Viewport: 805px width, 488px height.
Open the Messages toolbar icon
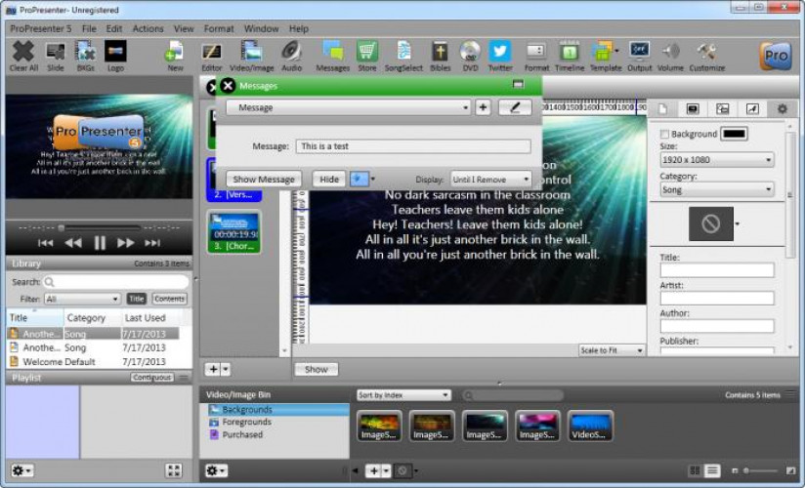pyautogui.click(x=333, y=56)
